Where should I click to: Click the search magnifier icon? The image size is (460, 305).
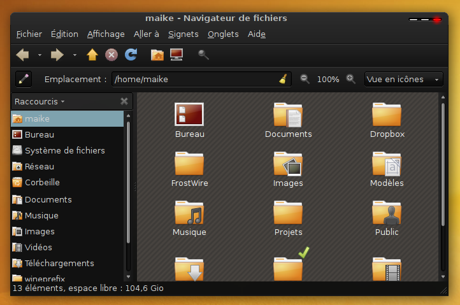(203, 55)
